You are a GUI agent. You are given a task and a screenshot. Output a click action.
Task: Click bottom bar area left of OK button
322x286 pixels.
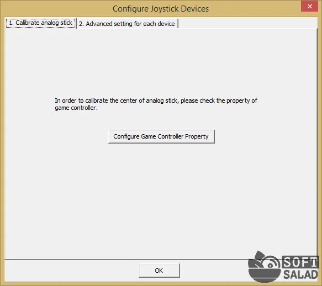coord(71,271)
